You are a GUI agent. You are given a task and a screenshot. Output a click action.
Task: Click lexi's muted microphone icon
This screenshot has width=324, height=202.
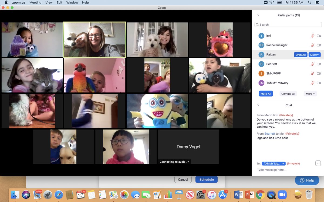312,36
